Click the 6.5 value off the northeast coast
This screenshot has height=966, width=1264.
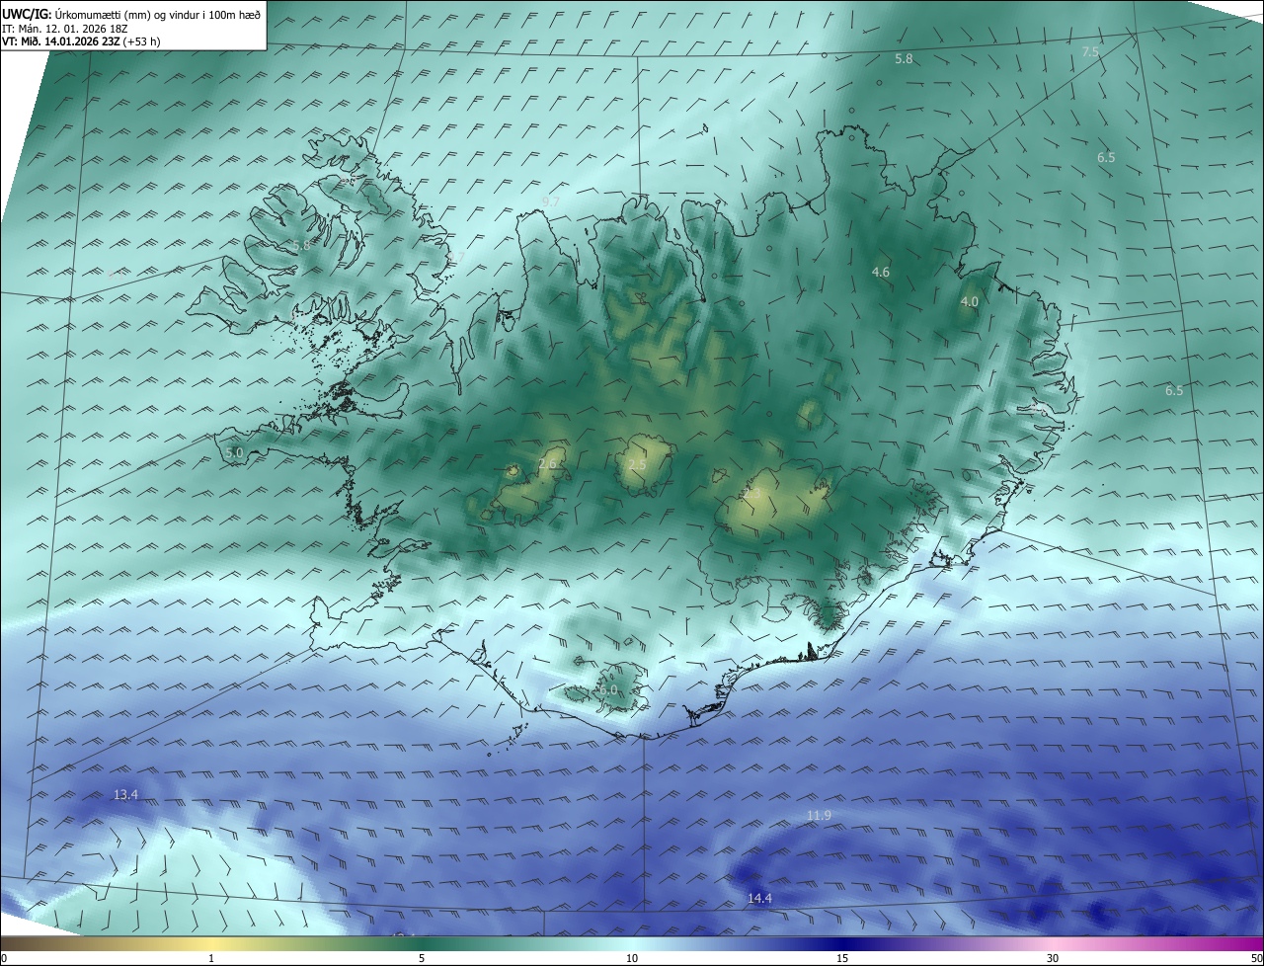point(1106,157)
